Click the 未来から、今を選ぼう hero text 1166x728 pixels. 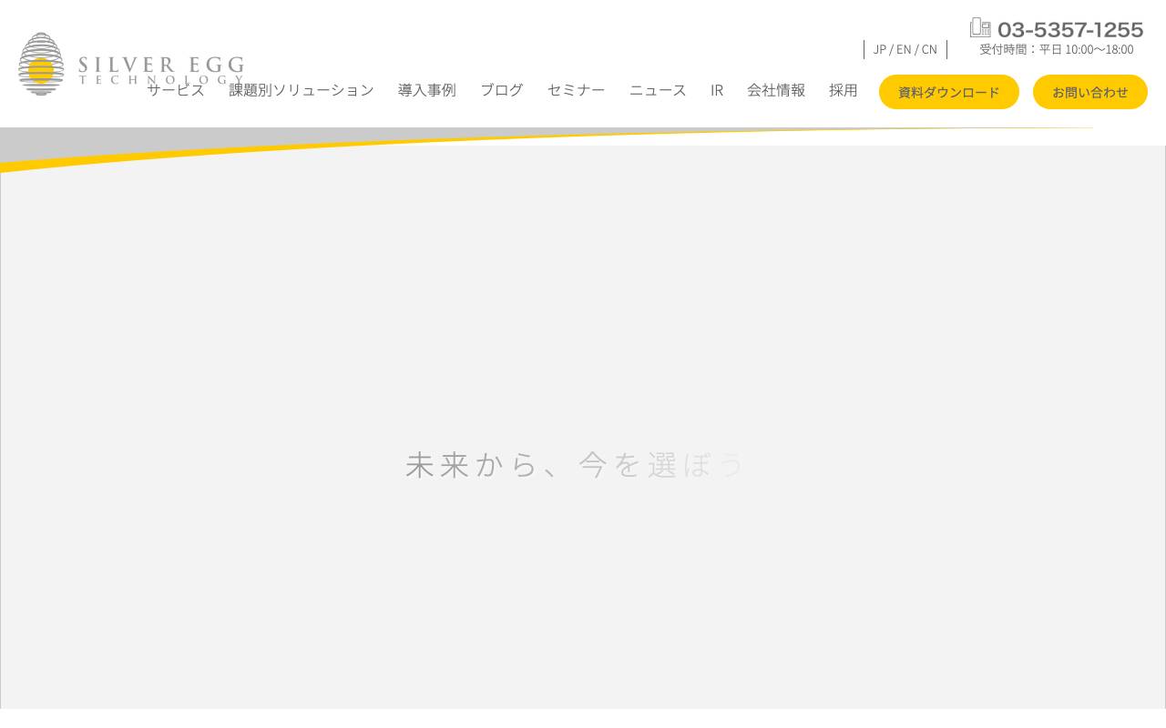576,464
